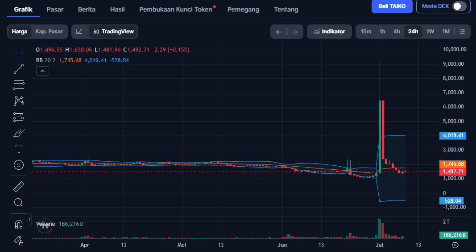Select the crosshair cursor tool

[x=19, y=53]
